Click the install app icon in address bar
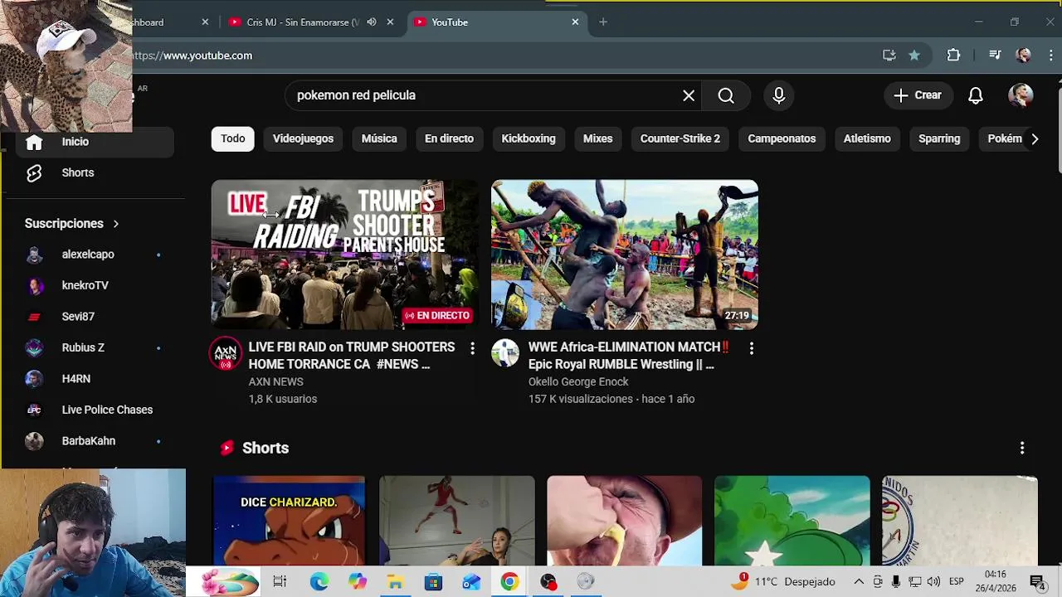The image size is (1062, 597). (889, 56)
